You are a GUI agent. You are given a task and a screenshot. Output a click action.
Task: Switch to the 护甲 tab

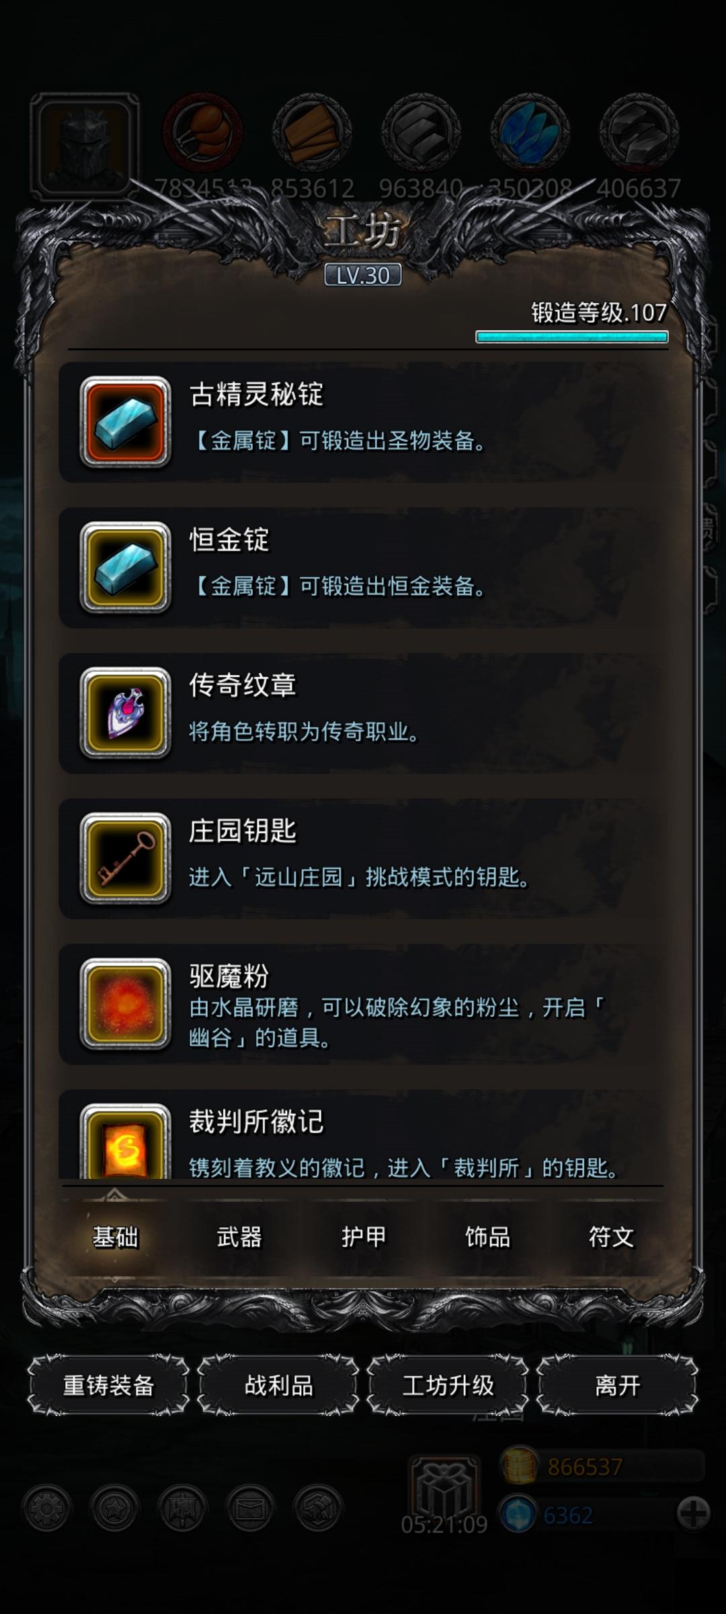click(364, 1237)
